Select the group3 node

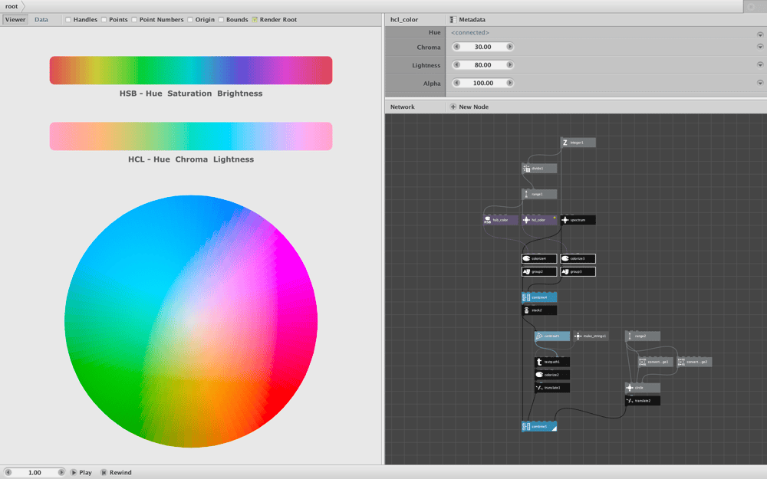pos(578,271)
